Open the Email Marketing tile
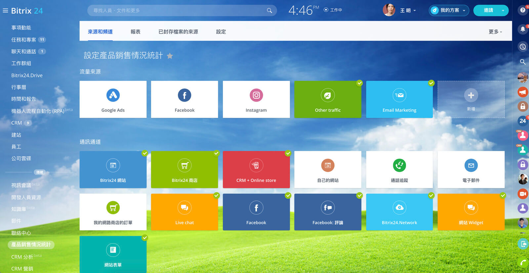The height and width of the screenshot is (273, 529). [399, 99]
